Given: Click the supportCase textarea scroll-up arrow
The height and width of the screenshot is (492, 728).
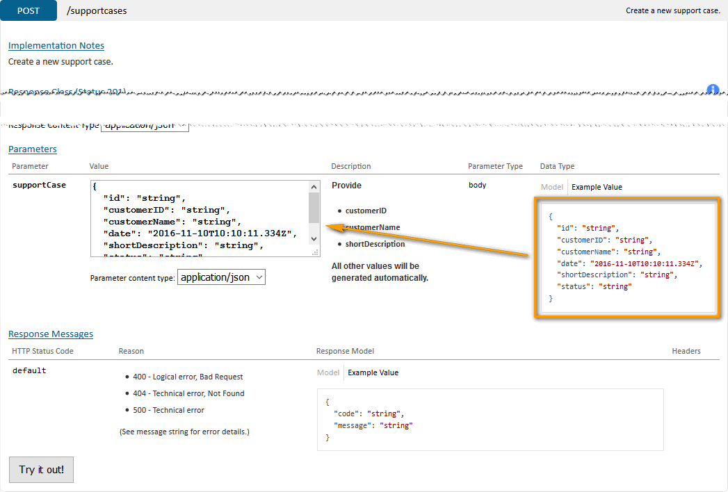Looking at the screenshot, I should click(x=314, y=187).
